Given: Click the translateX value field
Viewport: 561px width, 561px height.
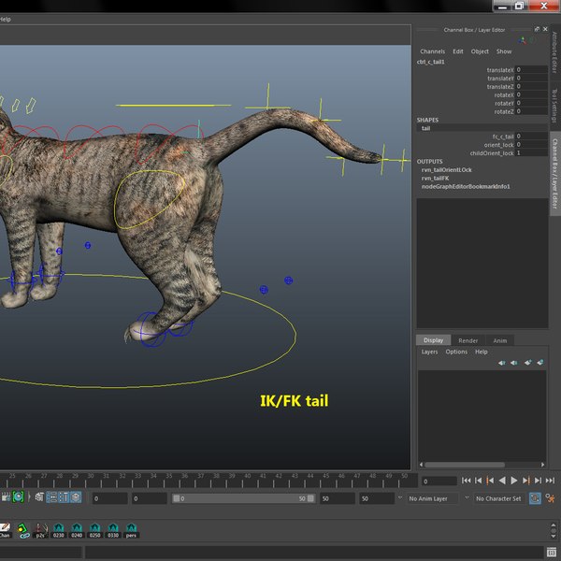Looking at the screenshot, I should click(531, 70).
